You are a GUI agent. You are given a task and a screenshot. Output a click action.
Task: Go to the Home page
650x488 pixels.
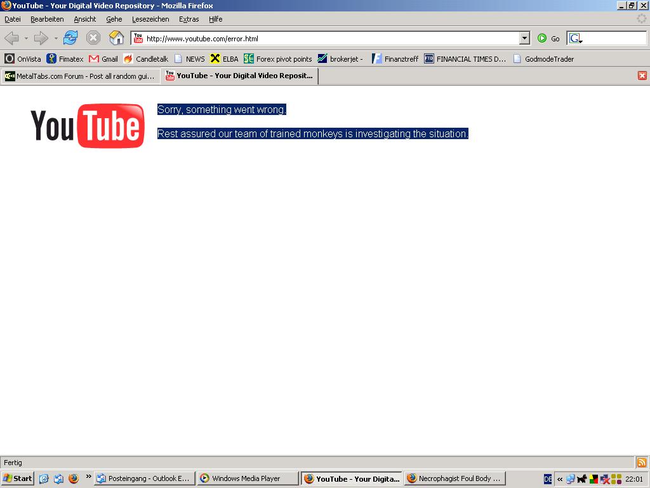117,37
